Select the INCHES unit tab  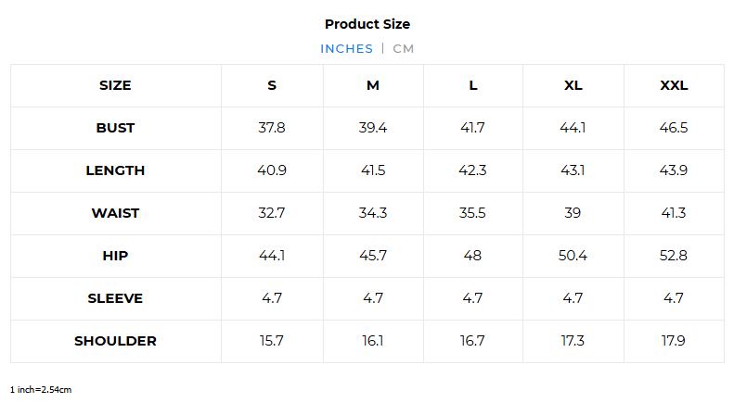pos(346,48)
